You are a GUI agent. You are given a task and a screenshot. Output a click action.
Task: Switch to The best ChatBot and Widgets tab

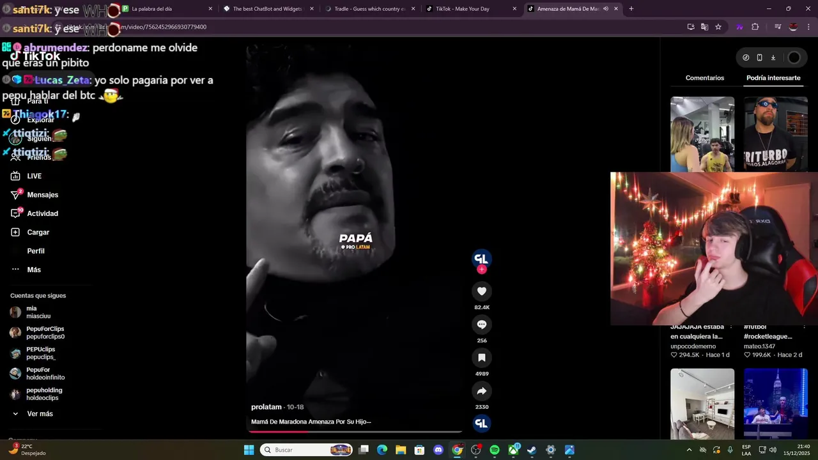click(268, 9)
